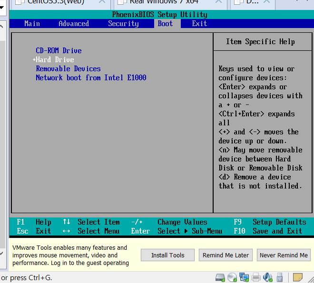
Task: Click the left sidebar scroll down arrow
Action: tap(1, 254)
